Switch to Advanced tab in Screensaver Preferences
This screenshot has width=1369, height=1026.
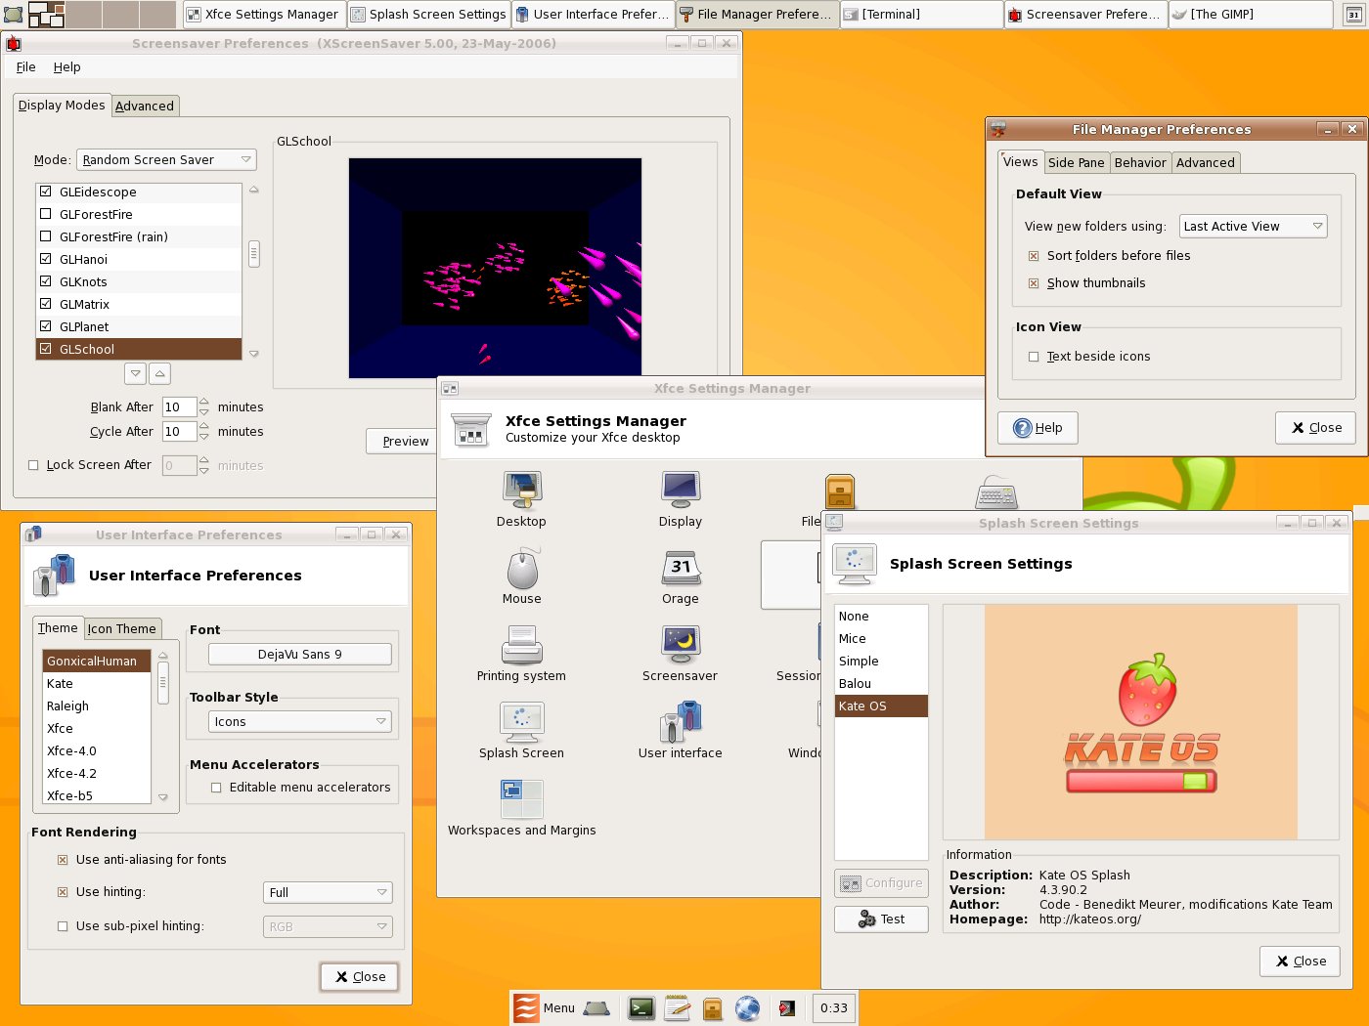tap(145, 106)
